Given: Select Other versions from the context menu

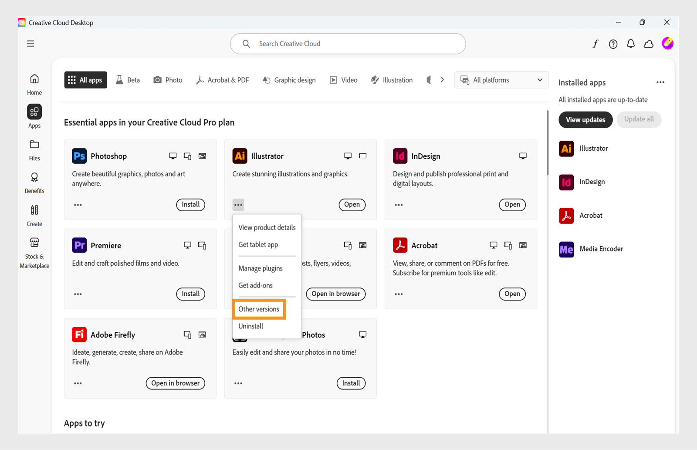Looking at the screenshot, I should (259, 309).
